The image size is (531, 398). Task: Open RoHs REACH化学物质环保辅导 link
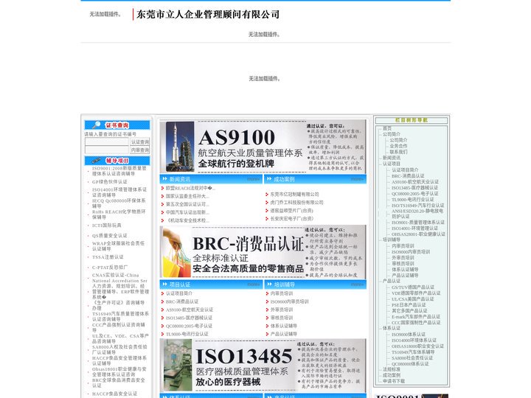pos(119,214)
